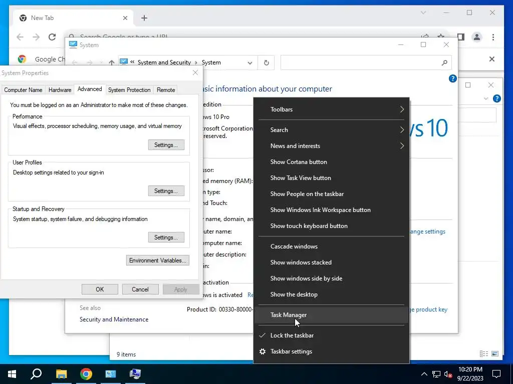
Task: Open the Windows Start menu
Action: pos(12,373)
